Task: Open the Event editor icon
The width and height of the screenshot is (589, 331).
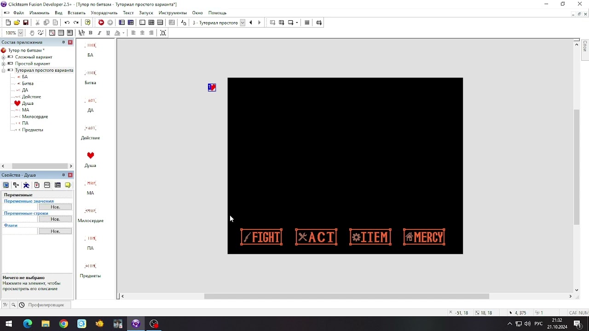Action: [x=151, y=23]
